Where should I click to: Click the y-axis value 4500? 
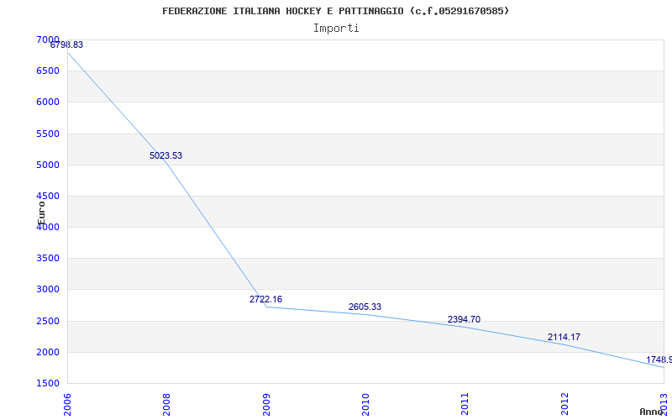48,196
